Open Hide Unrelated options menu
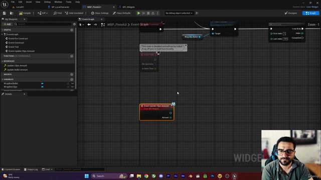The width and height of the screenshot is (321, 180). [86, 13]
